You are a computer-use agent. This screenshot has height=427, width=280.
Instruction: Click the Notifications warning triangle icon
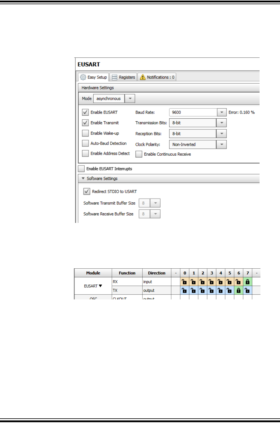[143, 77]
